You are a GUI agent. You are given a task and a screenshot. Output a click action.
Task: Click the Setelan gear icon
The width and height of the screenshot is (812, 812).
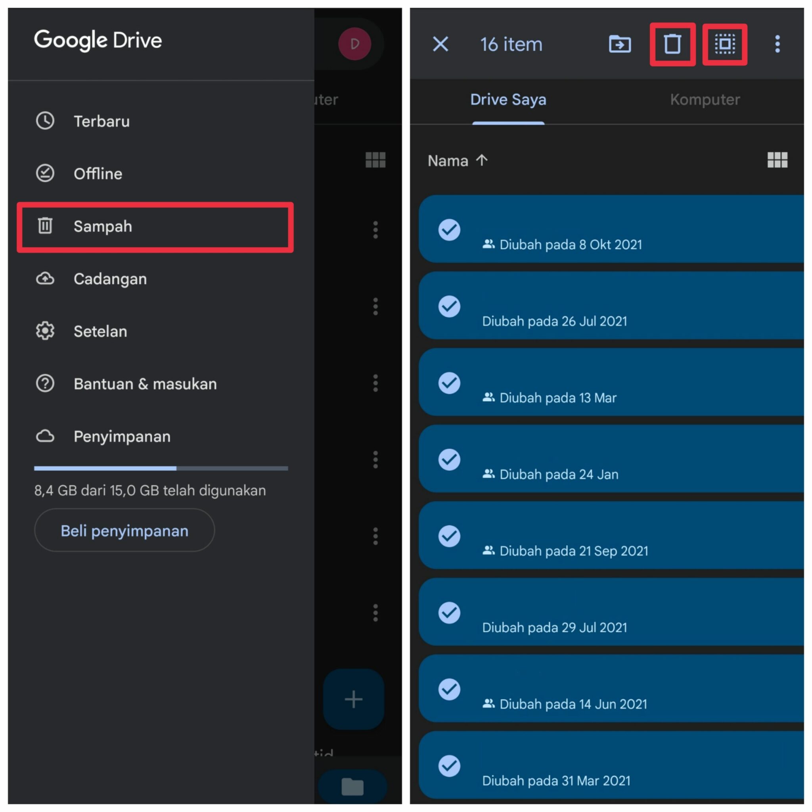click(x=45, y=331)
